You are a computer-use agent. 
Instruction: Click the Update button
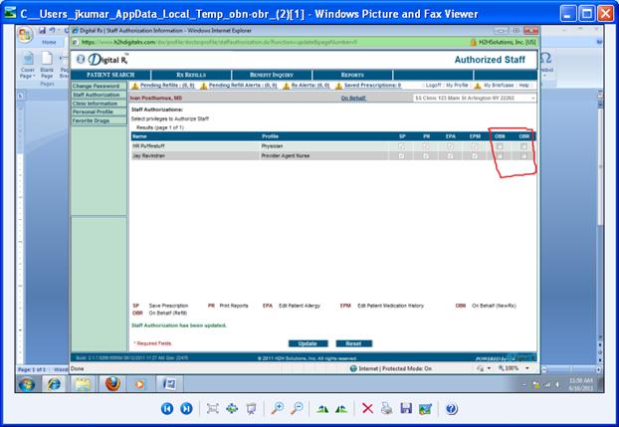coord(308,343)
